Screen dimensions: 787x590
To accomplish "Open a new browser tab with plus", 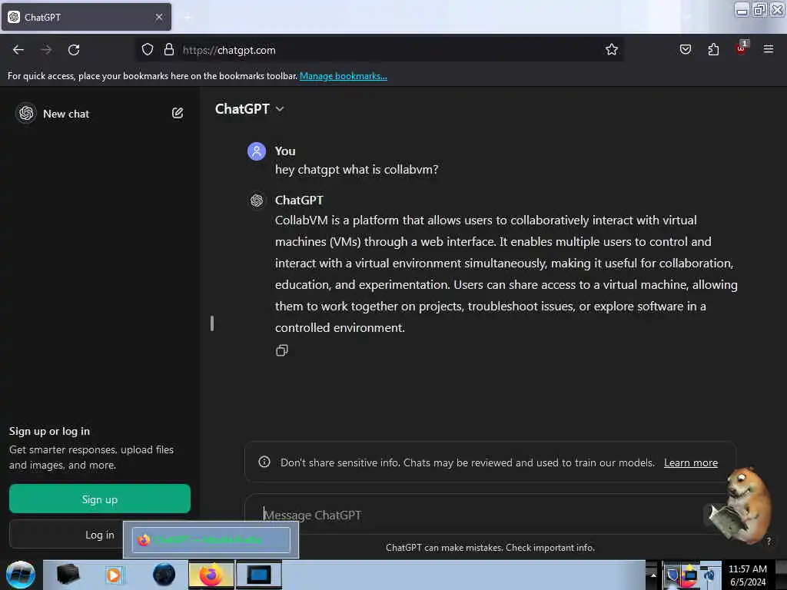I will pos(188,18).
